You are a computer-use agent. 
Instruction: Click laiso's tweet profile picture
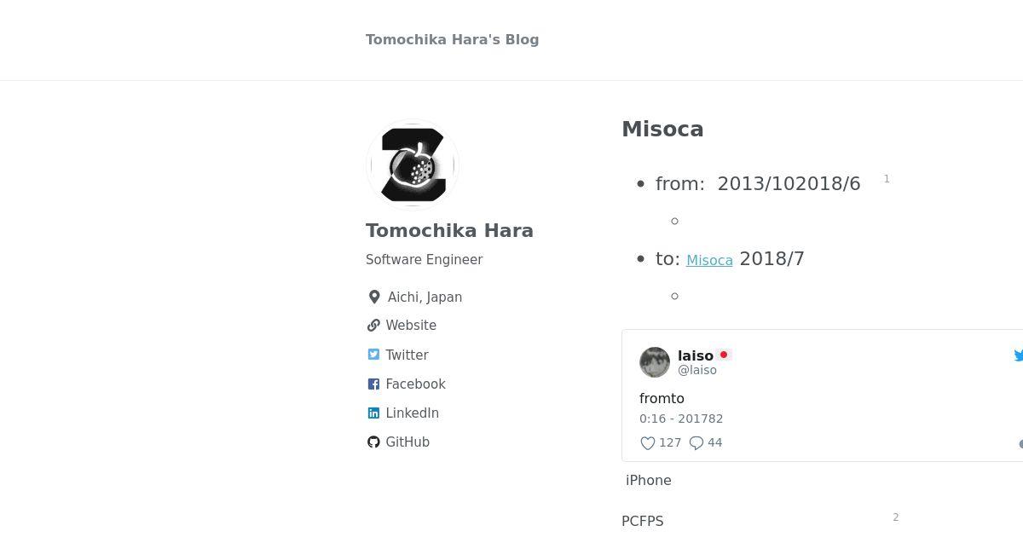(x=655, y=362)
